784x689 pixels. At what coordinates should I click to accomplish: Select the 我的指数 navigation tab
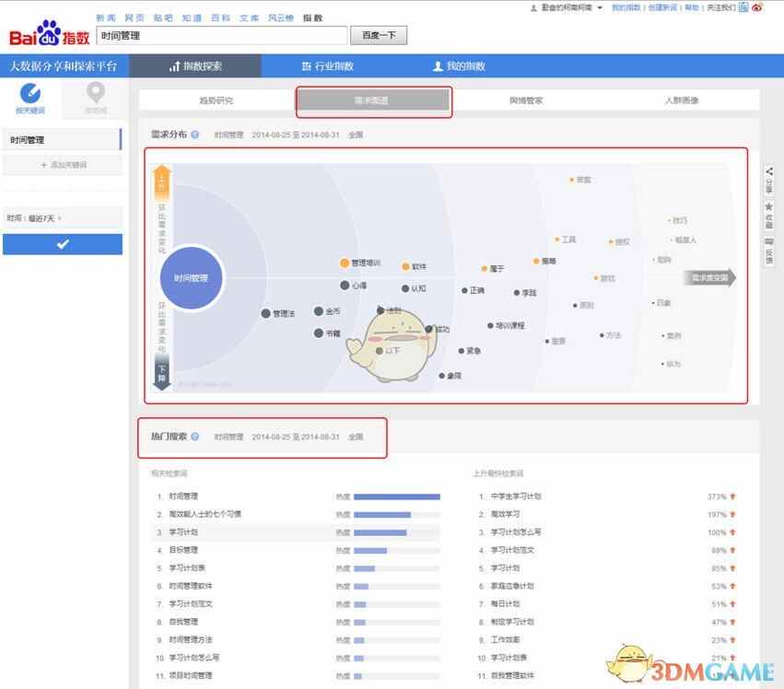pyautogui.click(x=459, y=66)
